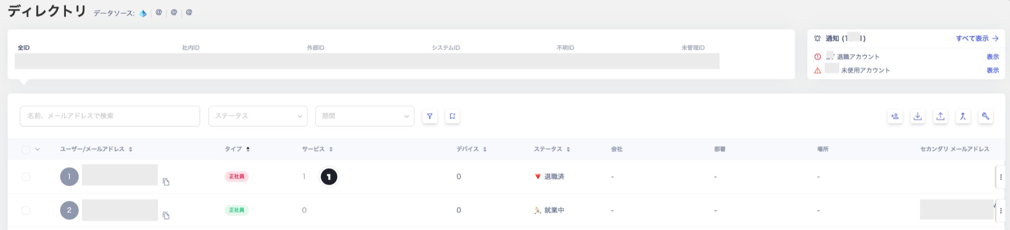This screenshot has height=230, width=1010.
Task: Click the warning triangle beside 未使用アカウント
Action: coord(817,70)
